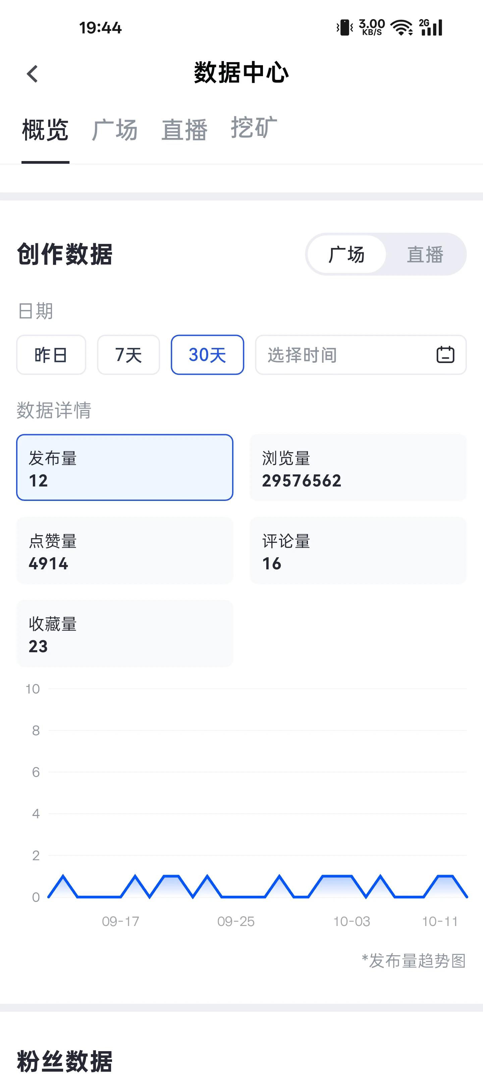Select the 概览 tab
483x1079 pixels.
[45, 130]
